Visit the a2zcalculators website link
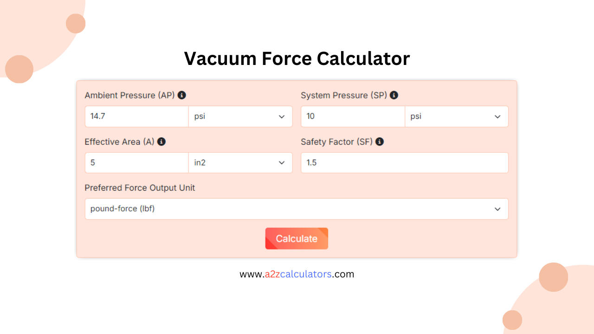594x334 pixels. click(x=297, y=274)
